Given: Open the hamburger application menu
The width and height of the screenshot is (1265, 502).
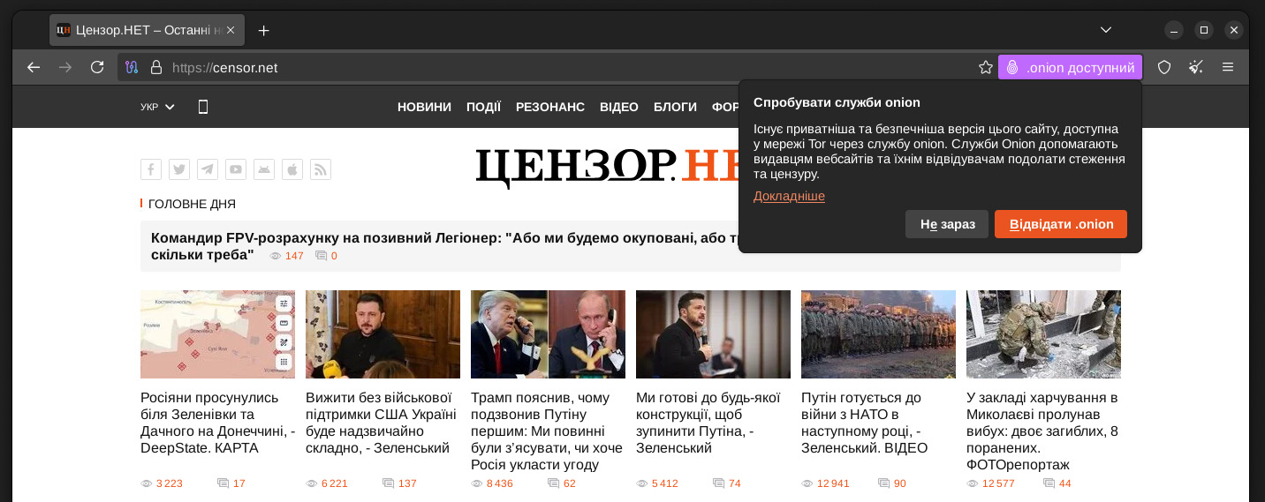Looking at the screenshot, I should point(1228,67).
